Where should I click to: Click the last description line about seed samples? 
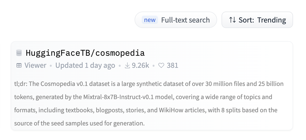[x=80, y=124]
